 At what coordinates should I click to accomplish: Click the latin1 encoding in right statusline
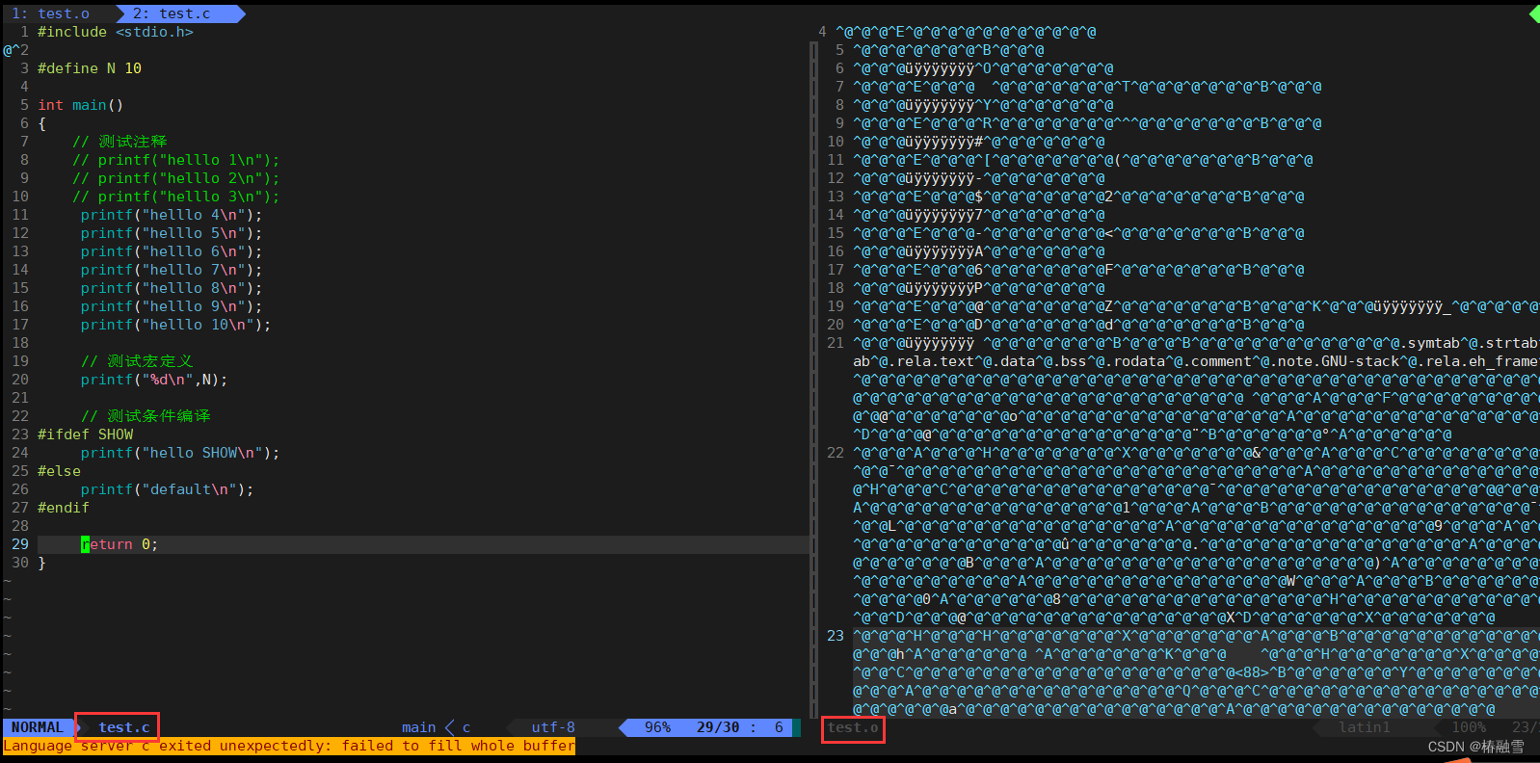click(1364, 727)
